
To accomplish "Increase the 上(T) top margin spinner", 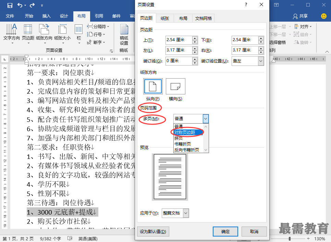I will [195, 38].
